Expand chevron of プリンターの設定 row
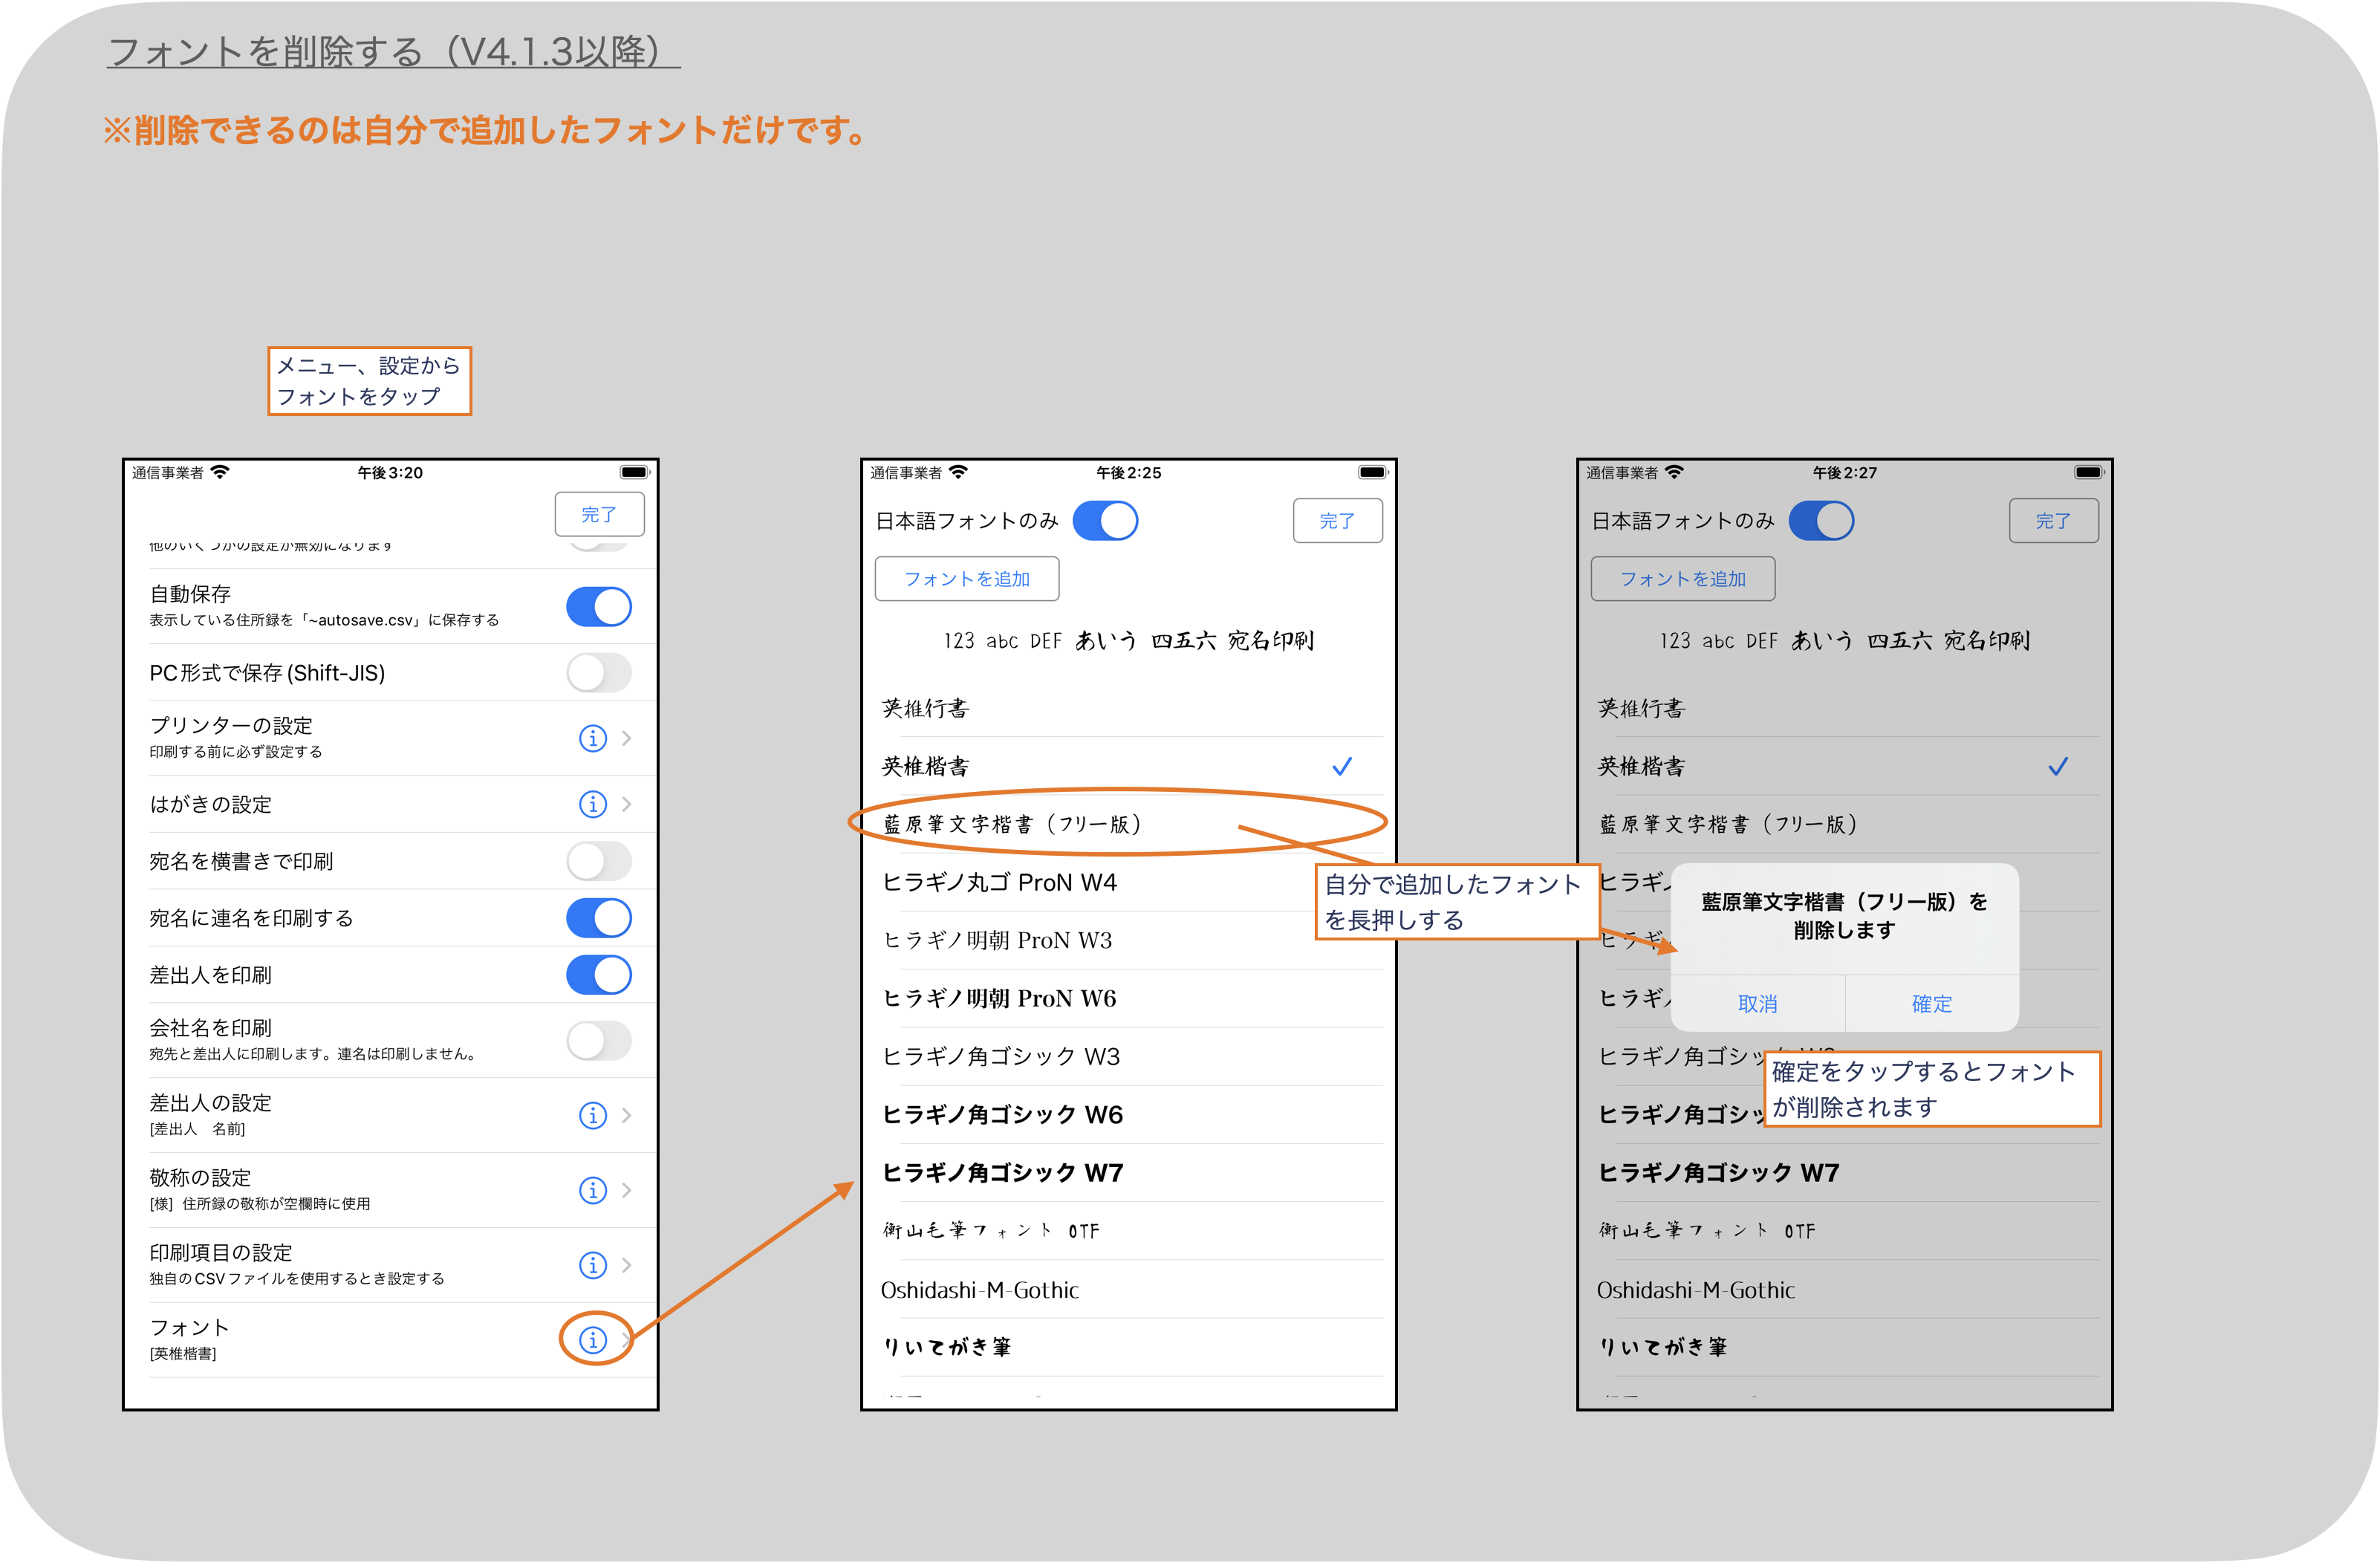The height and width of the screenshot is (1563, 2380). coord(627,738)
